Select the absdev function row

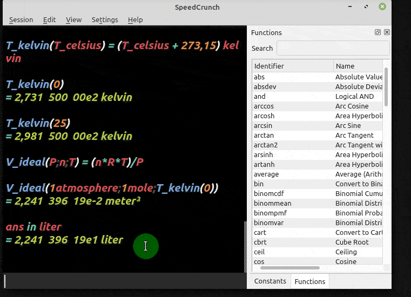pyautogui.click(x=318, y=87)
